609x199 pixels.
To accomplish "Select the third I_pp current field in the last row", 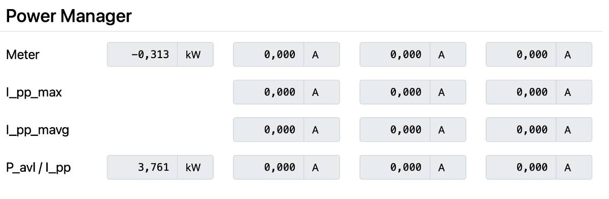I will coord(521,167).
